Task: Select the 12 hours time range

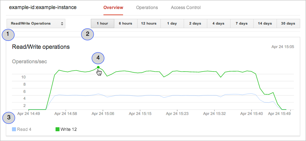Action: [149, 23]
